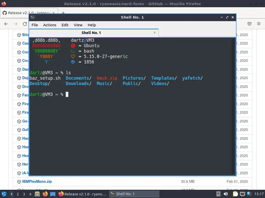Image resolution: width=265 pixels, height=198 pixels.
Task: Click the package icon beside IBMPlexMono.zip
Action: click(19, 182)
